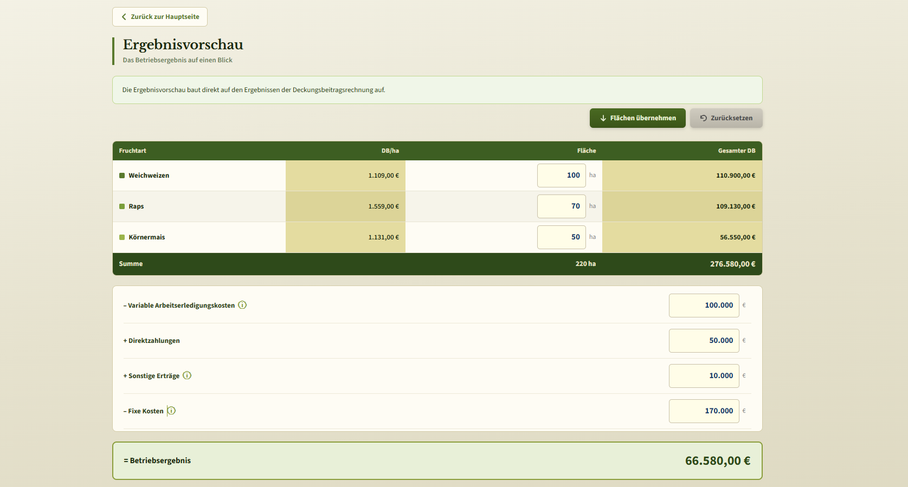Viewport: 908px width, 487px height.
Task: Click total DB value 110.900,00 €
Action: 736,176
